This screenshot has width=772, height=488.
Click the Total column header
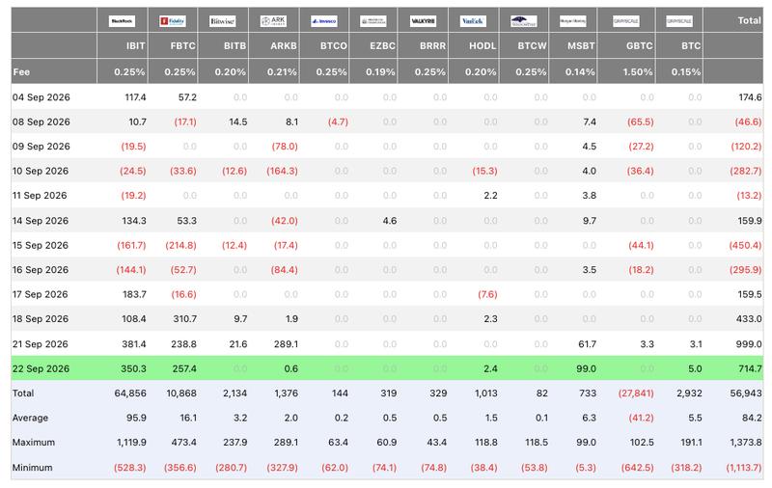click(749, 20)
